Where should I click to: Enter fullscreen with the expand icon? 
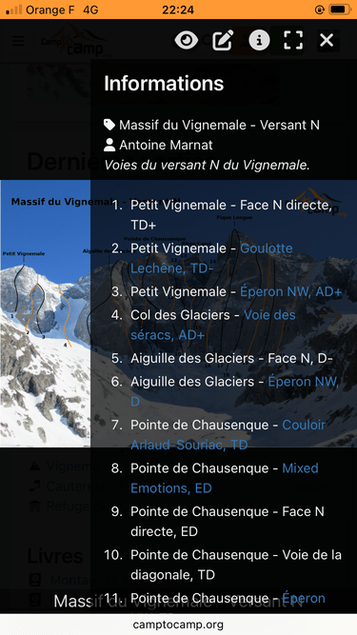293,40
